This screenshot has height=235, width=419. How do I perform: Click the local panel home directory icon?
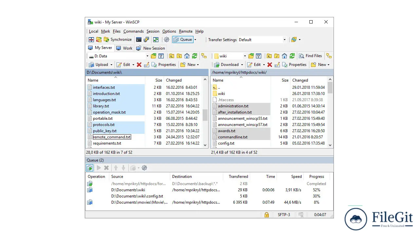pyautogui.click(x=187, y=56)
